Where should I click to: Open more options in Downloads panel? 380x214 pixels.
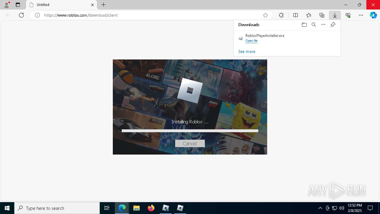pyautogui.click(x=323, y=25)
